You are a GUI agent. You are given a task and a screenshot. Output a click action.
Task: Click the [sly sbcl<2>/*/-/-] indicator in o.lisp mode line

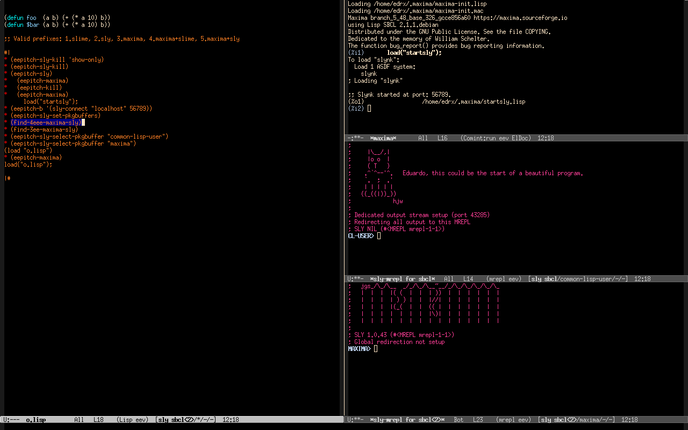185,420
